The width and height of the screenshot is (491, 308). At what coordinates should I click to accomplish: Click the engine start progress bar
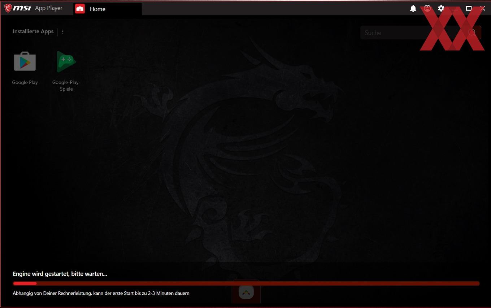tap(246, 283)
